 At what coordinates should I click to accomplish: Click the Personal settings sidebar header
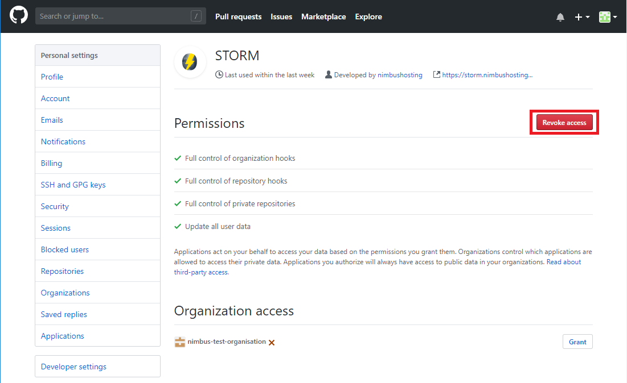tap(97, 55)
